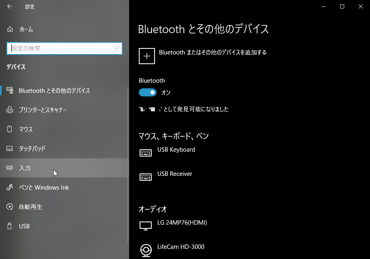Click the USB stick icon in sidebar
The image size is (370, 259).
9,226
